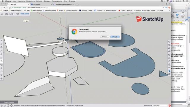The width and height of the screenshot is (190, 107).
Task: Open the Eurosport bookmark
Action: point(86,10)
